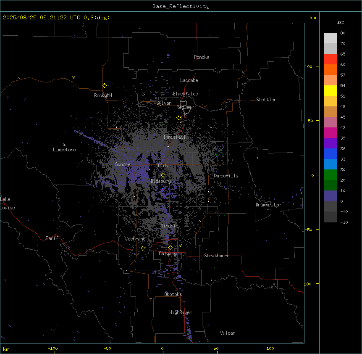Click the yellow V marker east of Calgary

[180, 246]
